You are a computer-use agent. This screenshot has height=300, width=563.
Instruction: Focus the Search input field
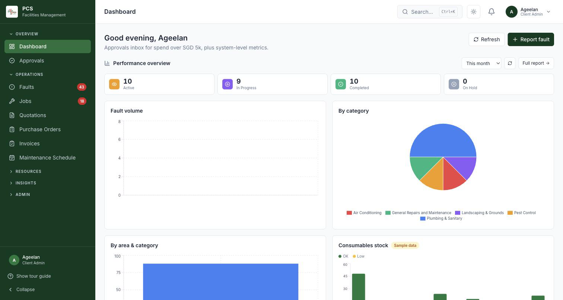pos(430,12)
